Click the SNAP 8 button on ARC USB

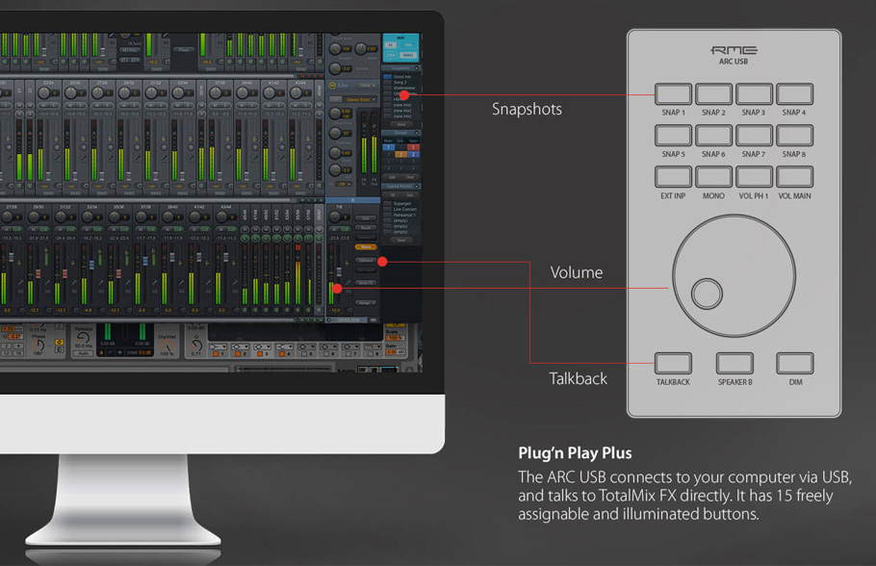794,135
